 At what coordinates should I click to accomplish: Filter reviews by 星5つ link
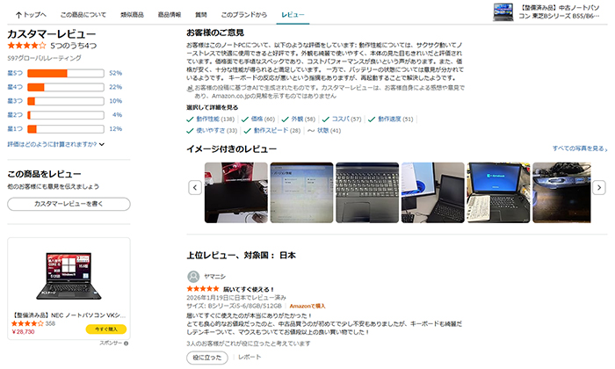tap(15, 73)
